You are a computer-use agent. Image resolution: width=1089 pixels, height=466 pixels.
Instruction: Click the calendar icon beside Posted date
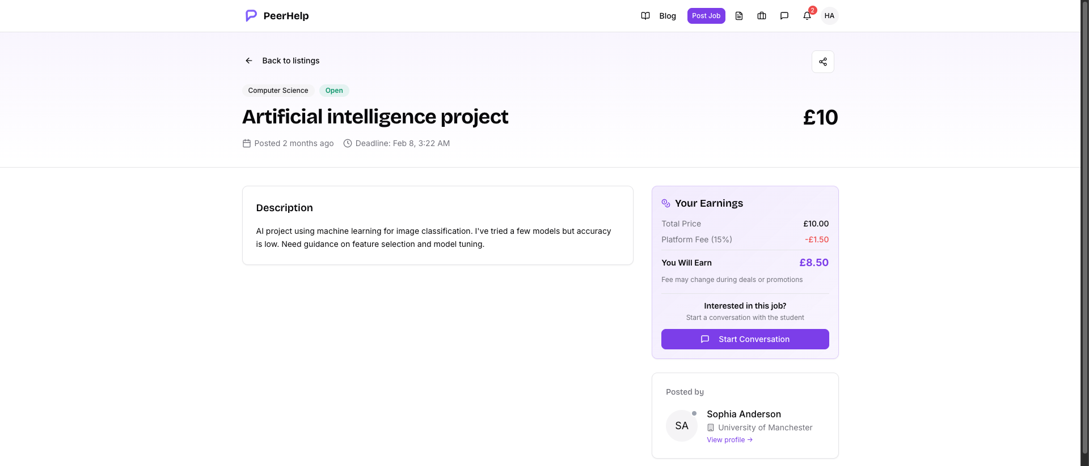coord(247,143)
